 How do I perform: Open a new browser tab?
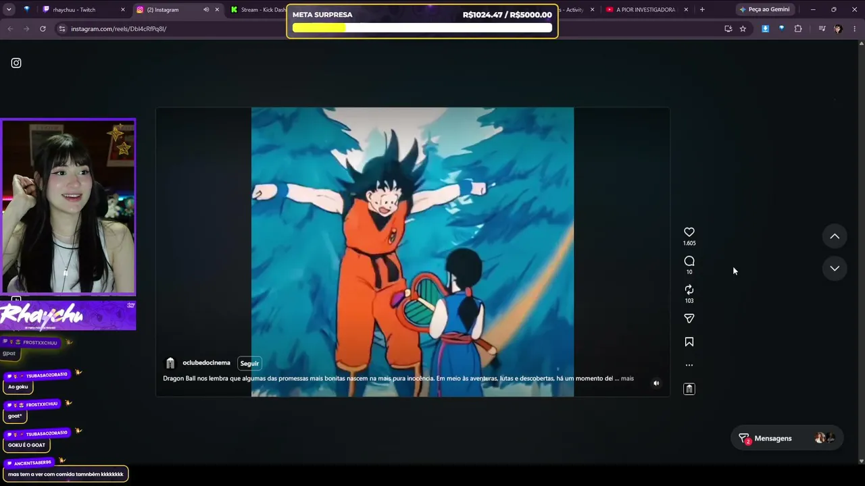pos(702,9)
